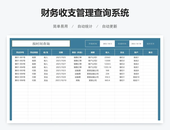170x130 pixels.
Task: Click 收款 in row 第01-002号
Action: 34,61
